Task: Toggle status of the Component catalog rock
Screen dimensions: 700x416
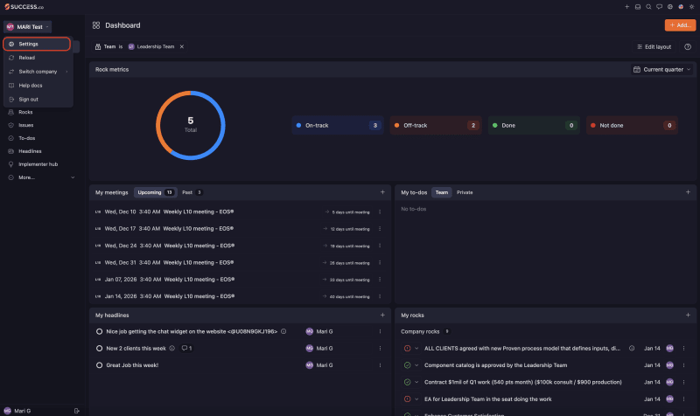Action: click(407, 365)
